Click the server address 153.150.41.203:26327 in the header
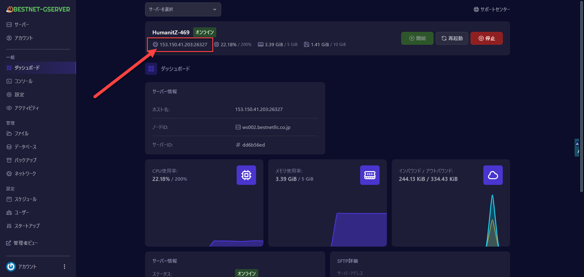Screen dimensions: 584x277 coord(183,44)
